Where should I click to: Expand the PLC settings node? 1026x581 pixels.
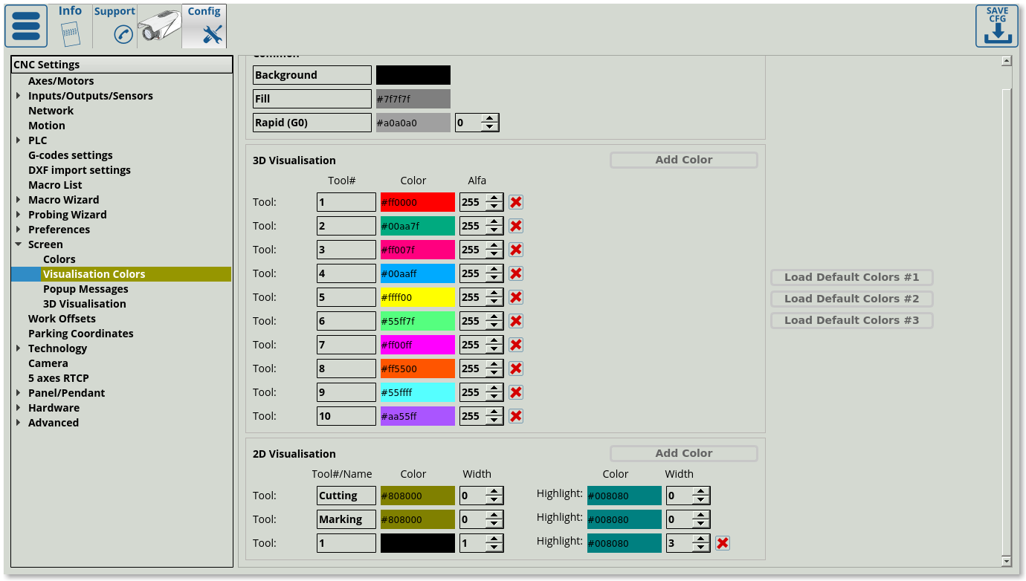(x=19, y=140)
